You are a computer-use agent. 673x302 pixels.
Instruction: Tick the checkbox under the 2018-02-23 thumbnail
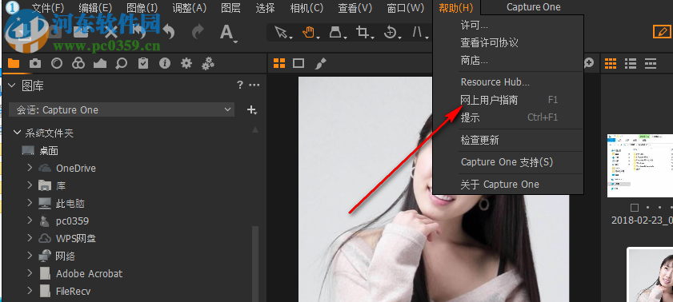[x=635, y=208]
